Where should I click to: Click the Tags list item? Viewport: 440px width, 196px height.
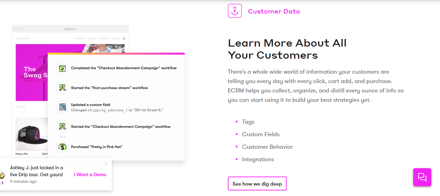248,122
